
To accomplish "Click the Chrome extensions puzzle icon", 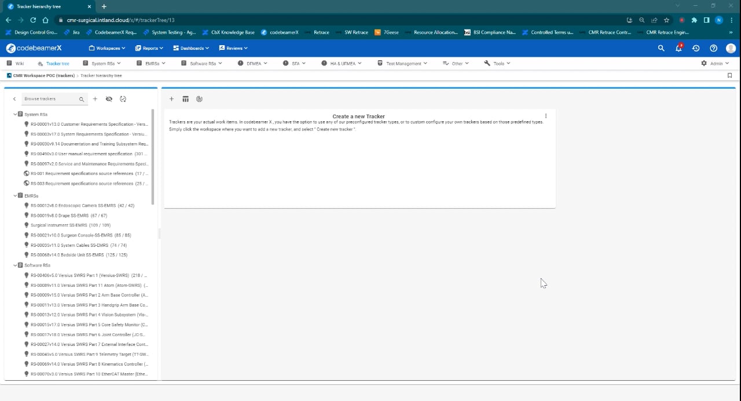I will click(694, 20).
